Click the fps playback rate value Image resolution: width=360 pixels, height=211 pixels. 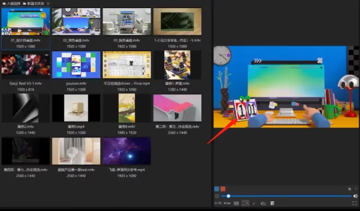[x=227, y=203]
